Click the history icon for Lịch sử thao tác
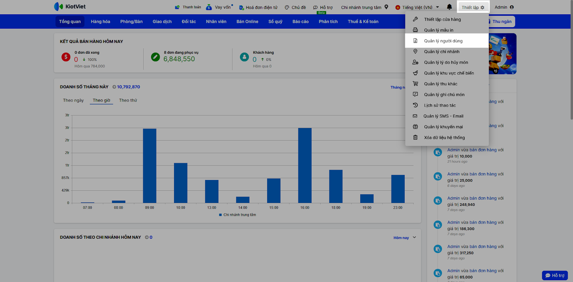 [415, 105]
